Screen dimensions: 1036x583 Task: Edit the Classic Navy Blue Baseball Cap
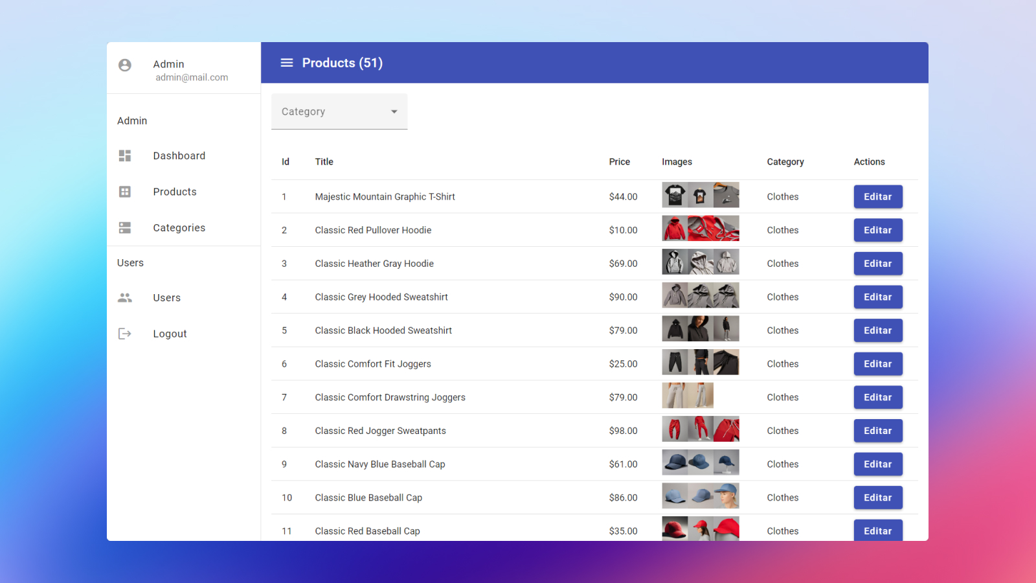tap(877, 464)
